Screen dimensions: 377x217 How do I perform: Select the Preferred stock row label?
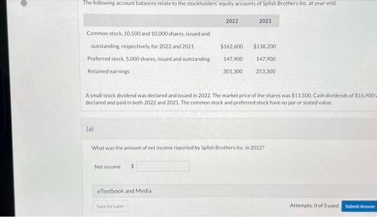[x=148, y=59]
